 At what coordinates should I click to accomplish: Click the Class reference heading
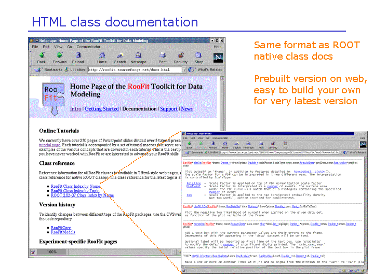click(57, 163)
